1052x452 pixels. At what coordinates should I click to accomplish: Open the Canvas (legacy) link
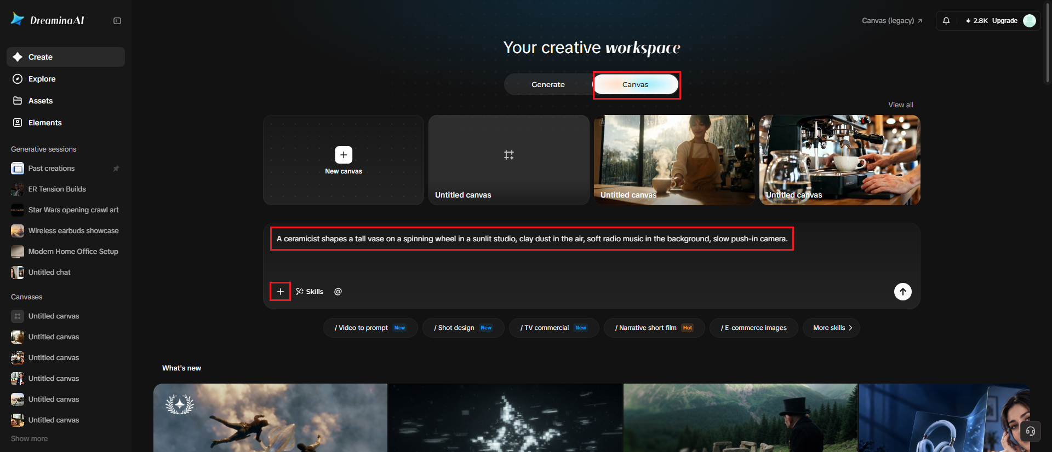pyautogui.click(x=892, y=21)
